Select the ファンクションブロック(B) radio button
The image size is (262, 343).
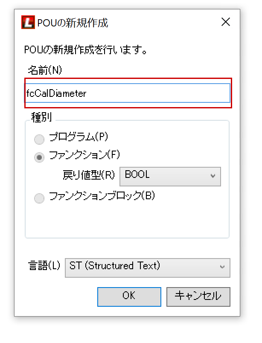coord(39,198)
